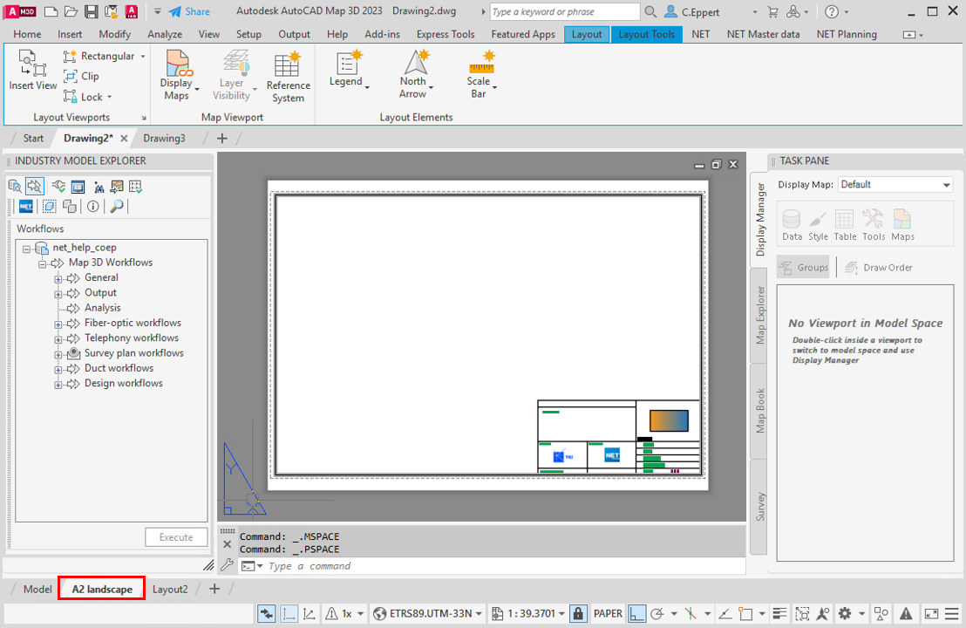The height and width of the screenshot is (628, 966).
Task: Click the customization hamburger icon in status bar
Action: (x=952, y=613)
